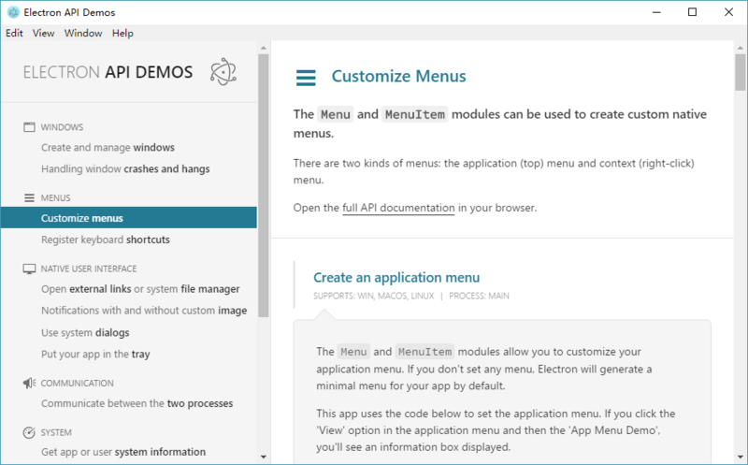Click the NATIVE USER INTERFACE section label
The image size is (748, 465).
(89, 269)
